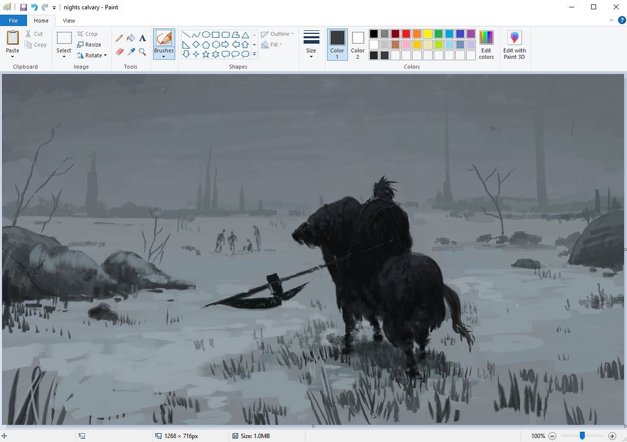The height and width of the screenshot is (442, 627).
Task: Select the Text tool
Action: coord(142,38)
